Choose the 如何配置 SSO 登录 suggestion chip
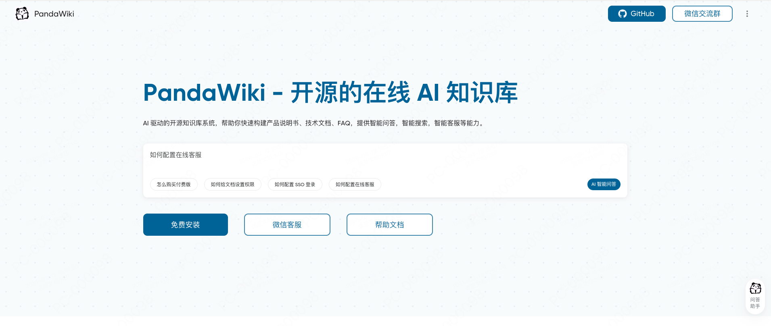The width and height of the screenshot is (771, 326). [x=295, y=185]
